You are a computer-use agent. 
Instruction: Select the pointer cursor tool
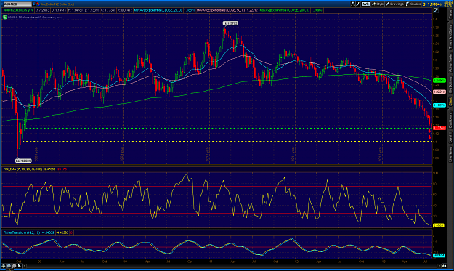tap(19, 266)
